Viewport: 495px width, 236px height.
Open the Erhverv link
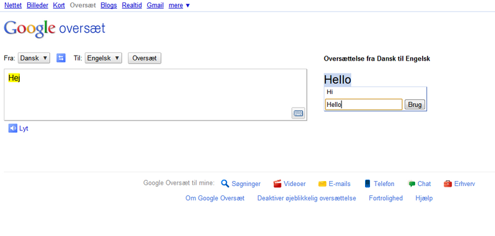click(x=465, y=183)
